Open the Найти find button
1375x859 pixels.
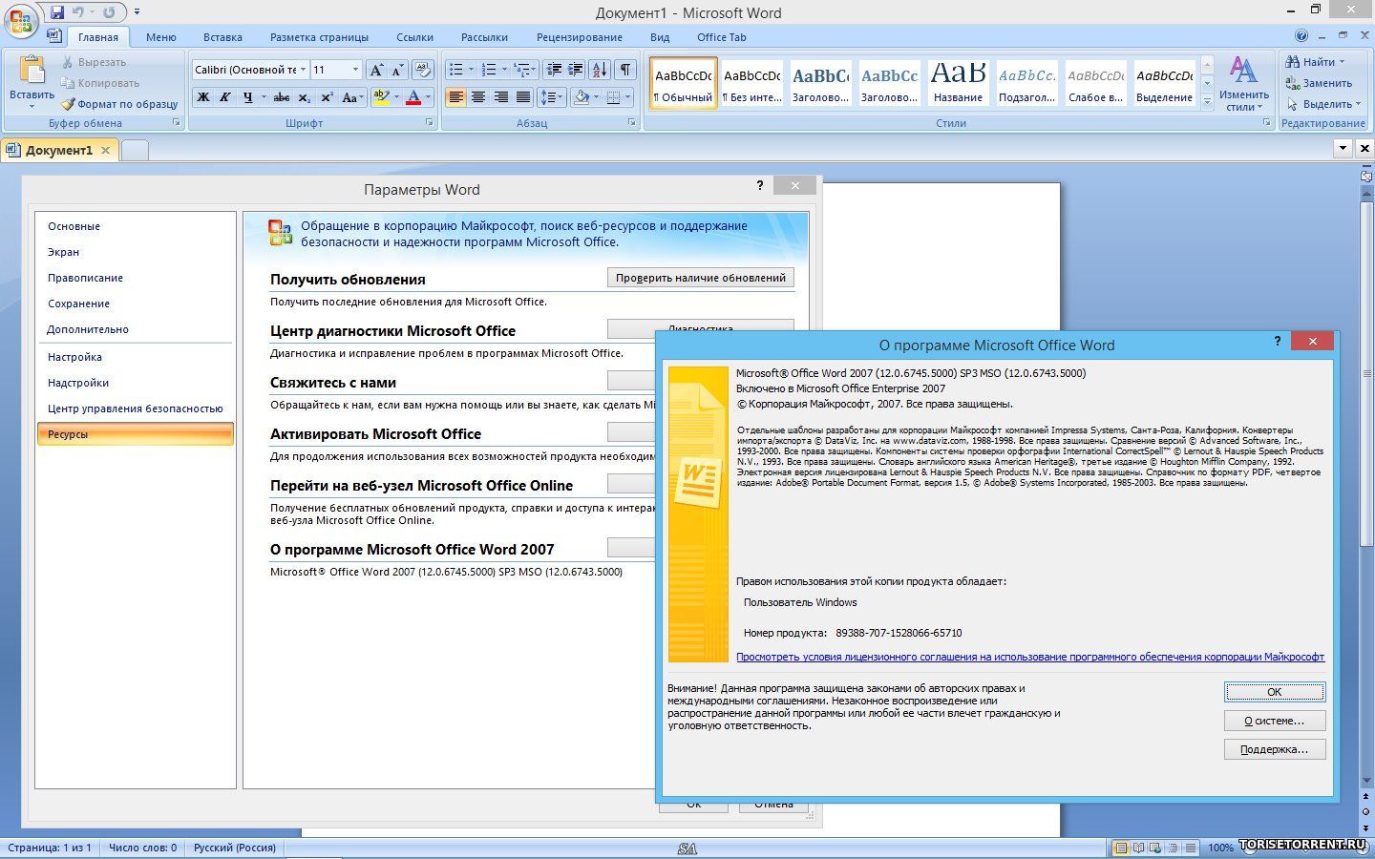tap(1314, 62)
